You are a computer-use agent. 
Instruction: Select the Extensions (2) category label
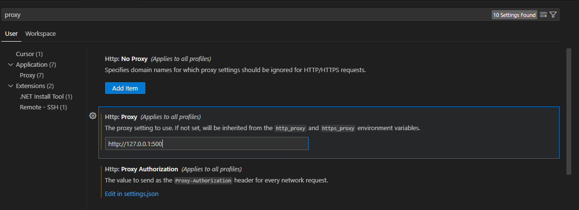[34, 86]
